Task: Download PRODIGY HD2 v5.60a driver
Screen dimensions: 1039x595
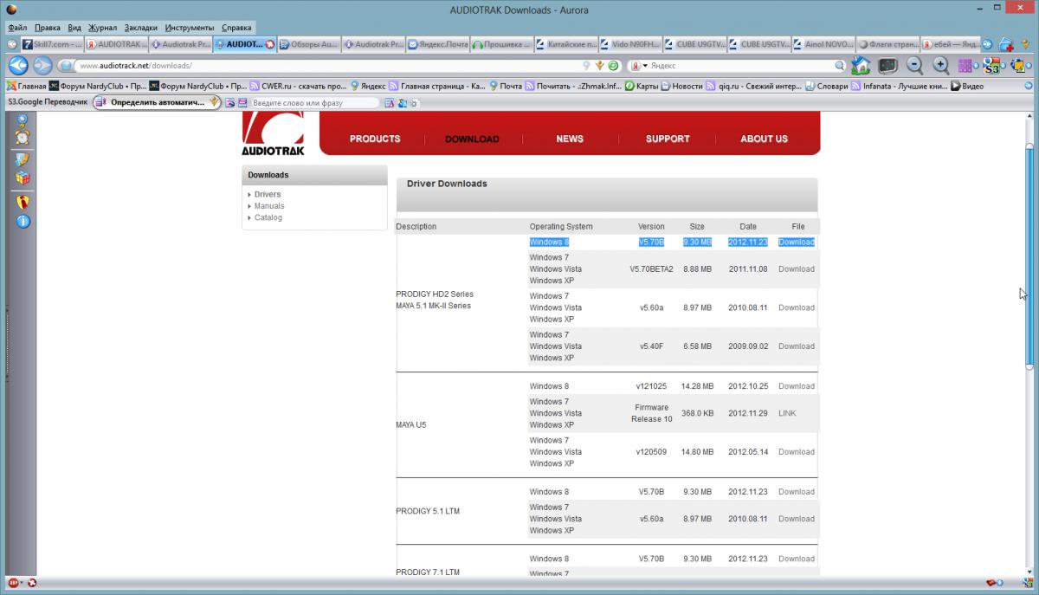Action: 796,307
